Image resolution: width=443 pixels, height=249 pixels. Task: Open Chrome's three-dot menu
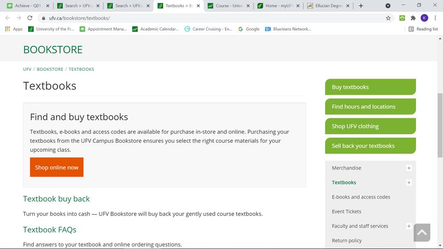(x=435, y=18)
